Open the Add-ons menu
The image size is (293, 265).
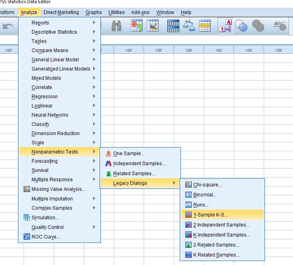click(x=140, y=12)
